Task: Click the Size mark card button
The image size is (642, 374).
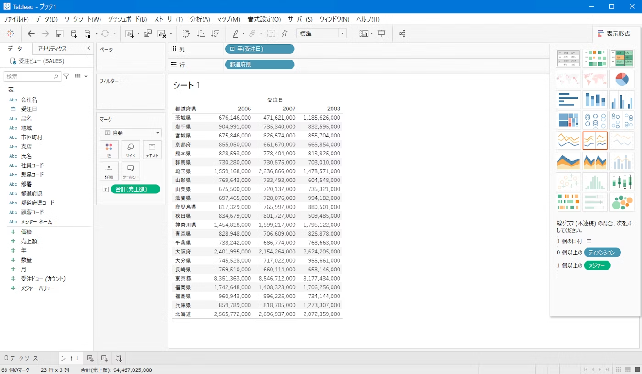Action: [131, 150]
